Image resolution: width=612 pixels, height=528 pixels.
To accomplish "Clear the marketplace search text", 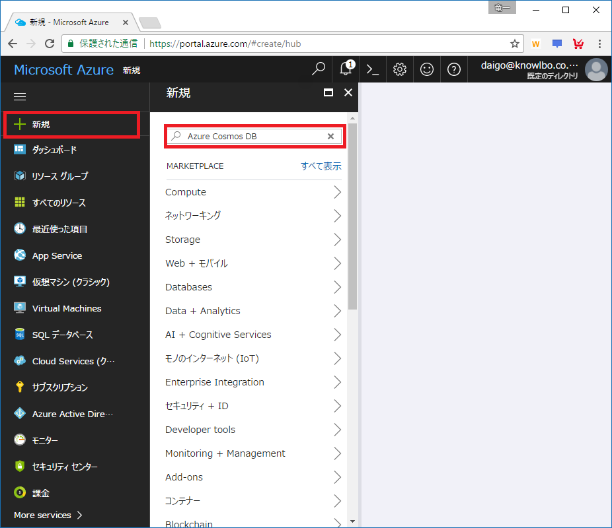I will (x=330, y=137).
